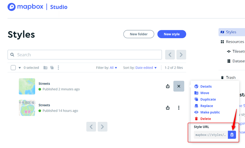Image resolution: width=245 pixels, height=148 pixels.
Task: Click the 0 selected label
Action: (x=31, y=68)
